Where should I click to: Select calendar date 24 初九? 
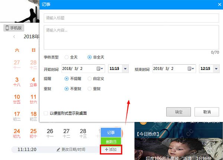click(x=17, y=133)
